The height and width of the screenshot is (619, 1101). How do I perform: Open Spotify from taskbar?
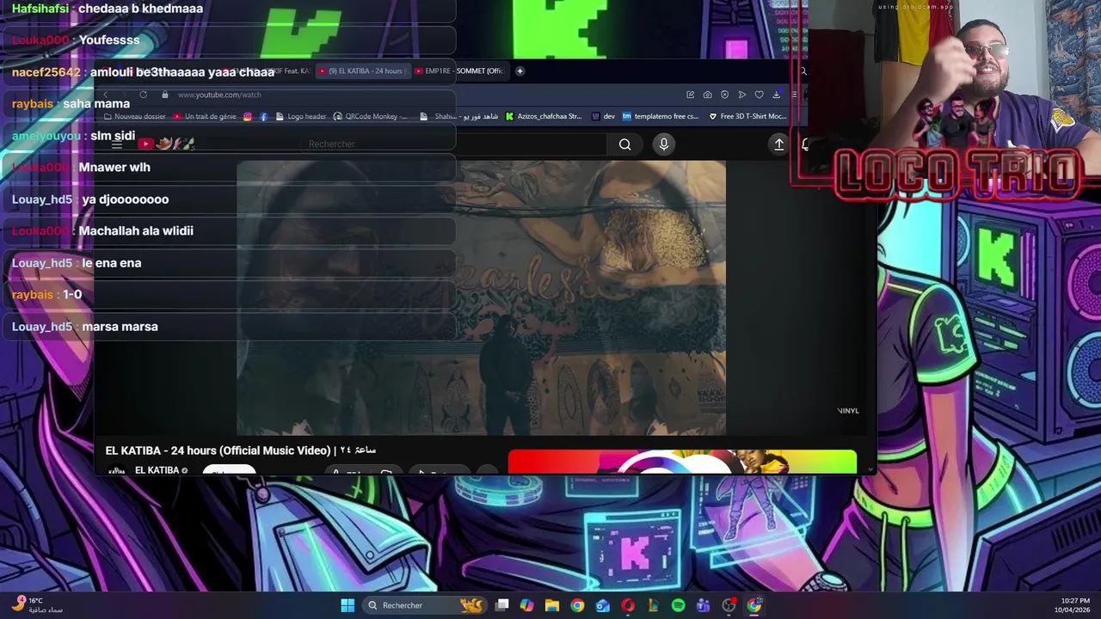[678, 605]
